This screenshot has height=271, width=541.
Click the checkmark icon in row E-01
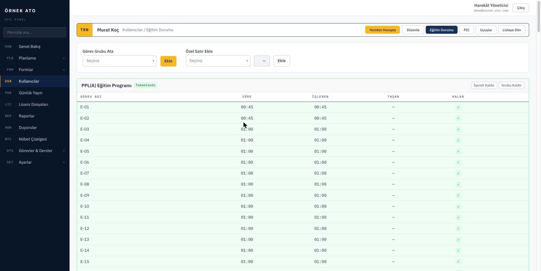[458, 107]
